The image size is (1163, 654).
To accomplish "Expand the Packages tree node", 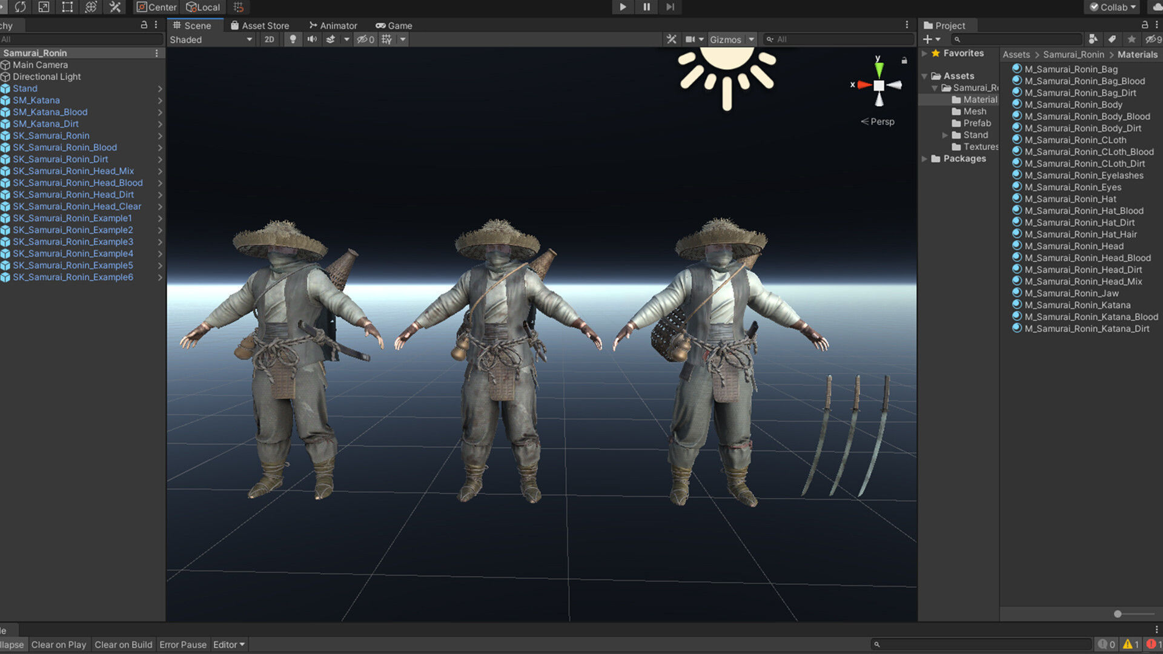I will (x=924, y=159).
